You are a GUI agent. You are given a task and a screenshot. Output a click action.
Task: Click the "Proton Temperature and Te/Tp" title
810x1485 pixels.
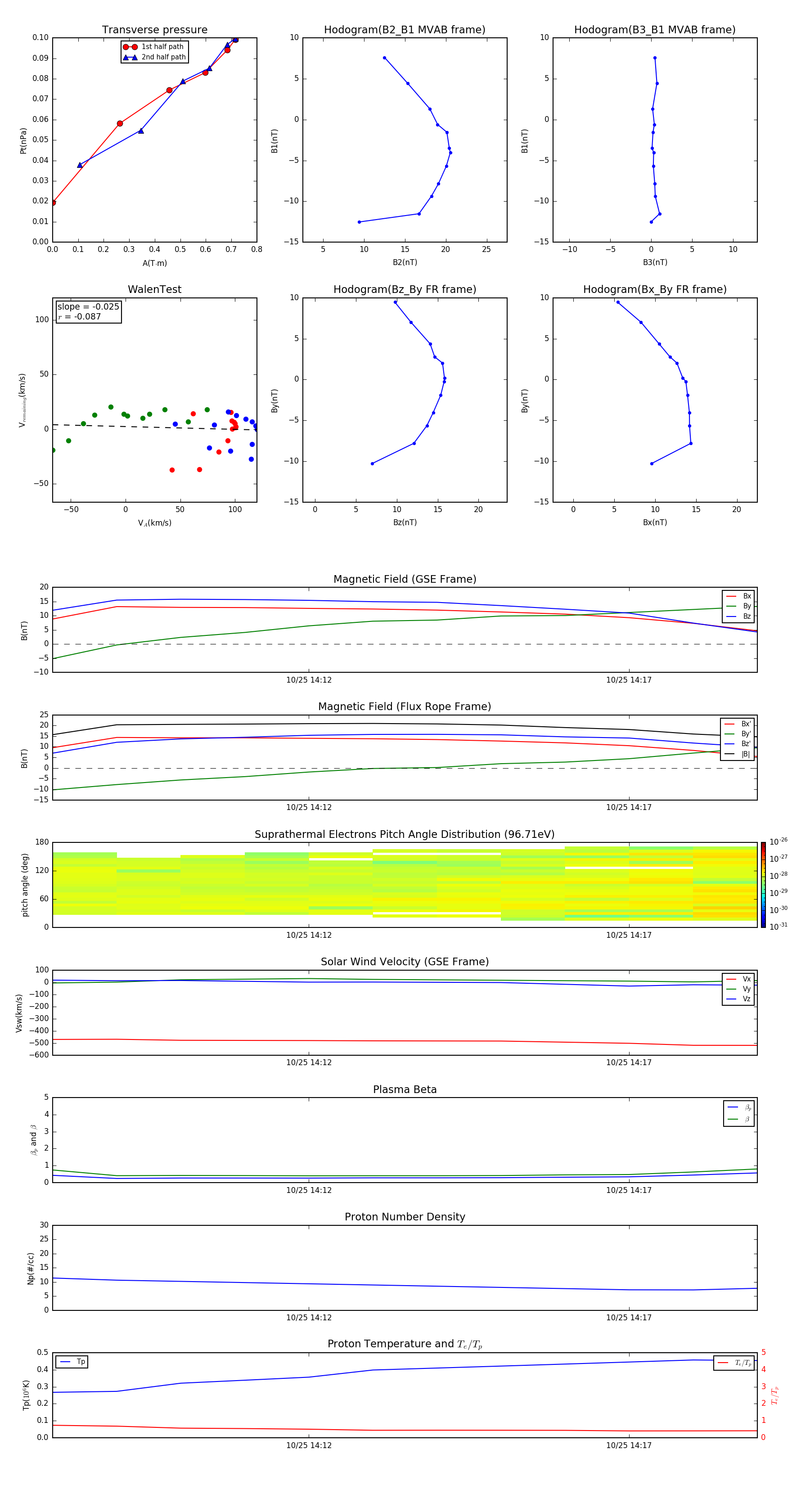point(405,1344)
